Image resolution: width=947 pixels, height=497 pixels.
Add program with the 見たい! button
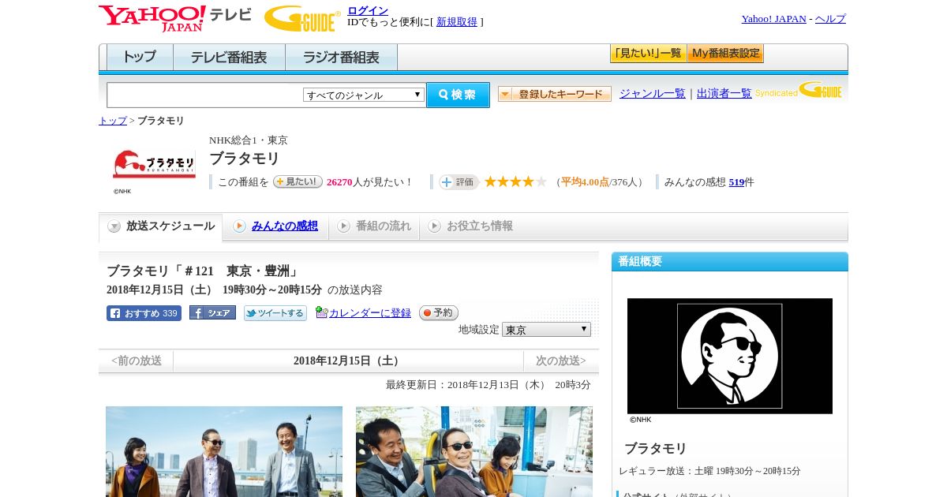[298, 181]
